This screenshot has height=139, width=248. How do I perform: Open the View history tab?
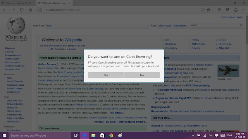pyautogui.click(x=180, y=25)
